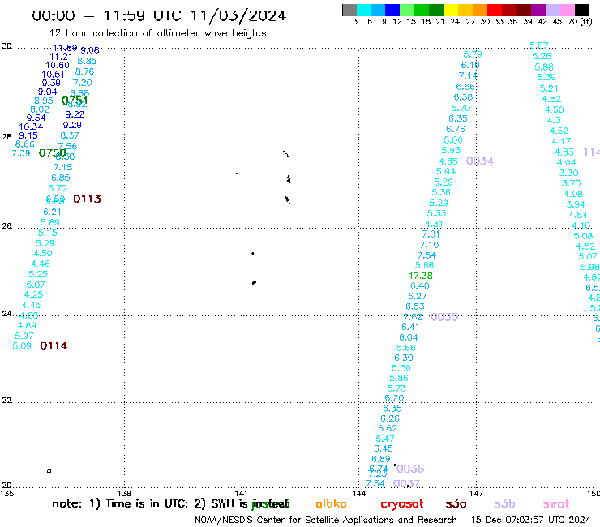This screenshot has height=527, width=600.
Task: Pick the light blue legend swatch above 6–9
Action: coord(379,10)
